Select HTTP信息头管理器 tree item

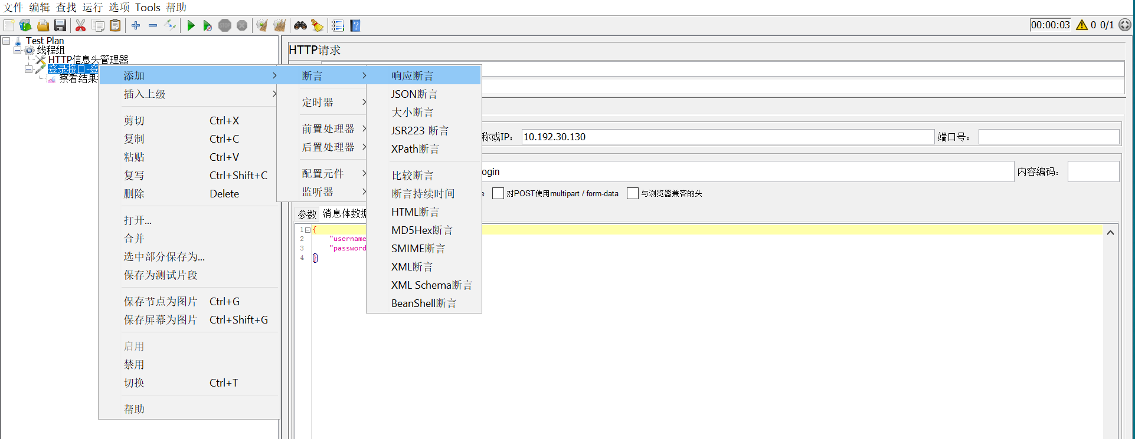88,60
